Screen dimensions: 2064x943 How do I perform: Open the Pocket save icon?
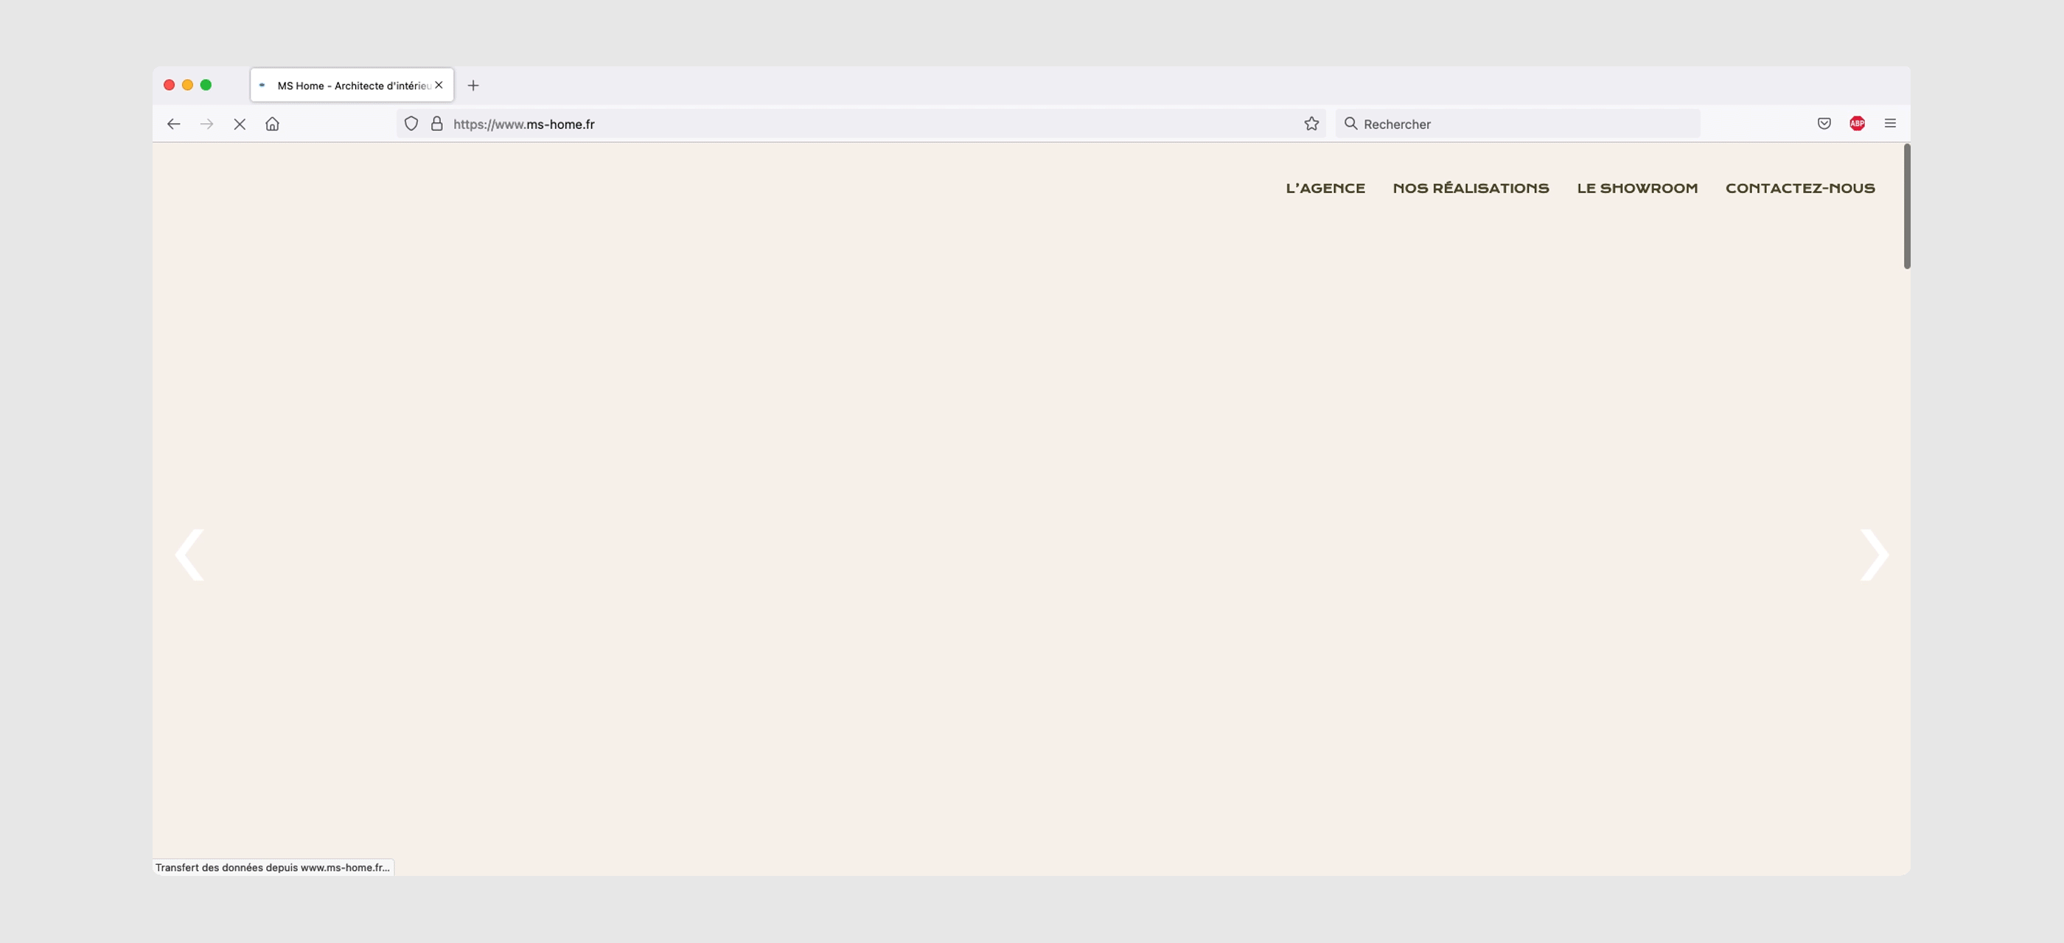click(1824, 123)
